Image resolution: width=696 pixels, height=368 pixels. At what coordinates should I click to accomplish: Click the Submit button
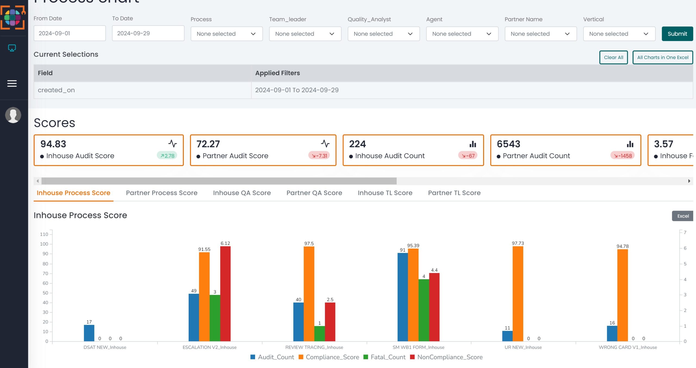tap(677, 34)
